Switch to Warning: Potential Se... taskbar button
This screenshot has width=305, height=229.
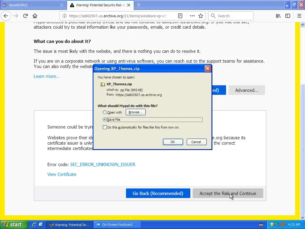click(70, 225)
